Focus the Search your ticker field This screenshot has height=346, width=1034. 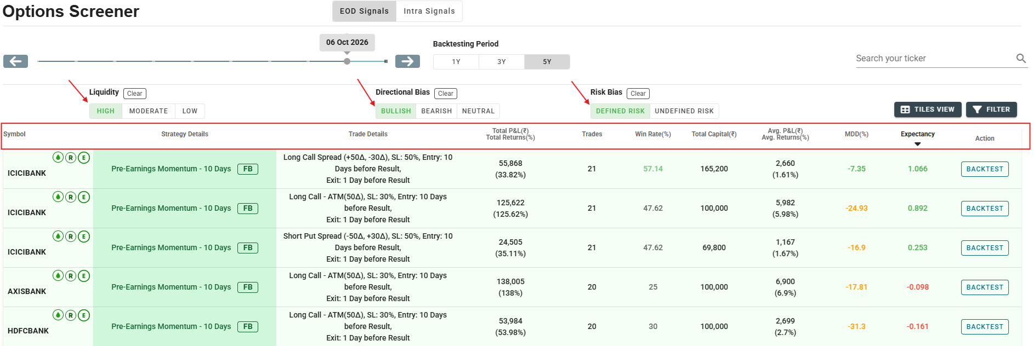935,59
